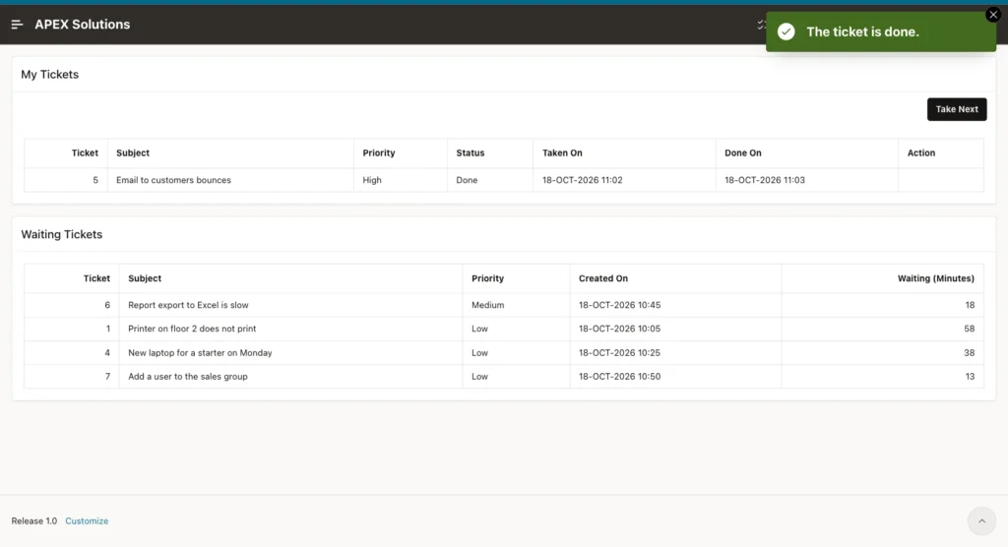Select 'Report export to Excel is slow' row
The height and width of the screenshot is (547, 1008).
pyautogui.click(x=504, y=305)
